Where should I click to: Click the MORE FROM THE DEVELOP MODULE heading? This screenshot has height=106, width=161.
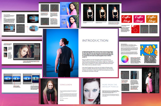coord(110,86)
